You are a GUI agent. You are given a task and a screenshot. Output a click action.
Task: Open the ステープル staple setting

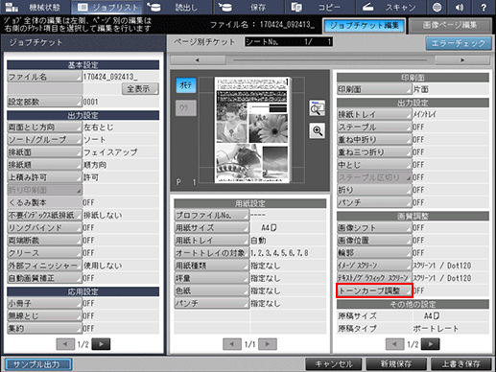(x=374, y=128)
